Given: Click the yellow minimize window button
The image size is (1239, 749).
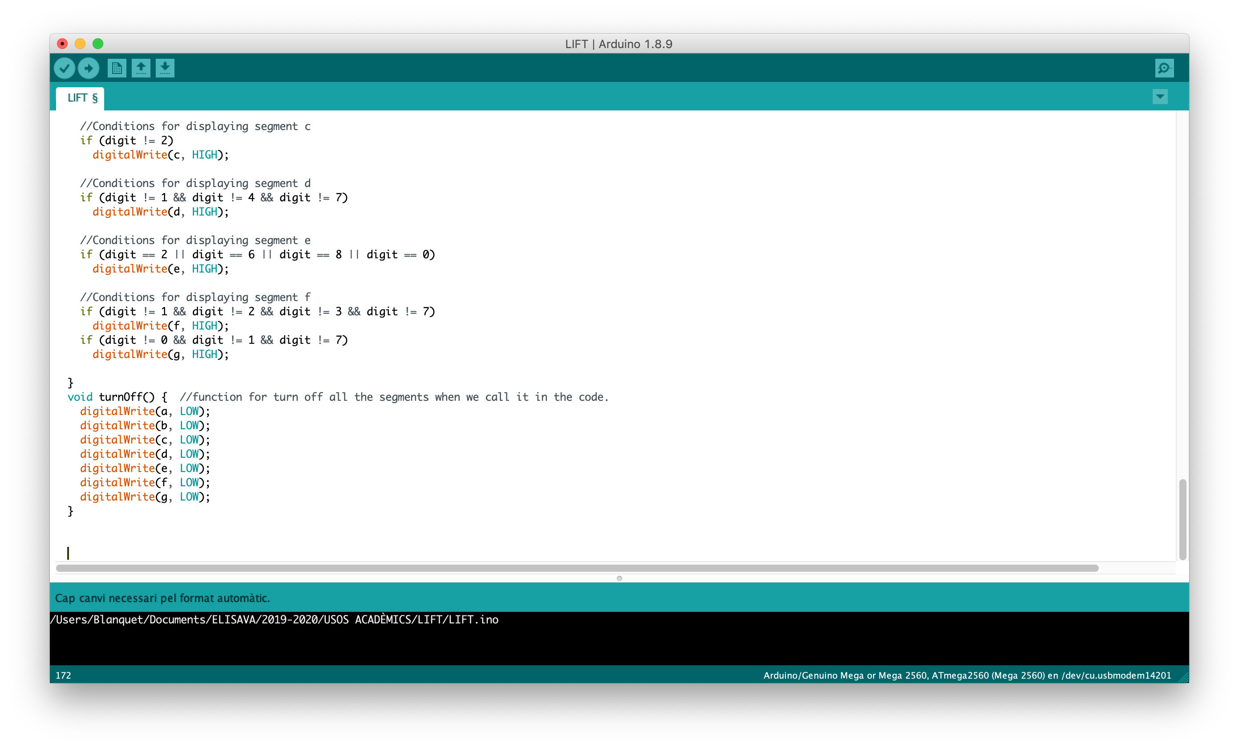Looking at the screenshot, I should pos(80,44).
